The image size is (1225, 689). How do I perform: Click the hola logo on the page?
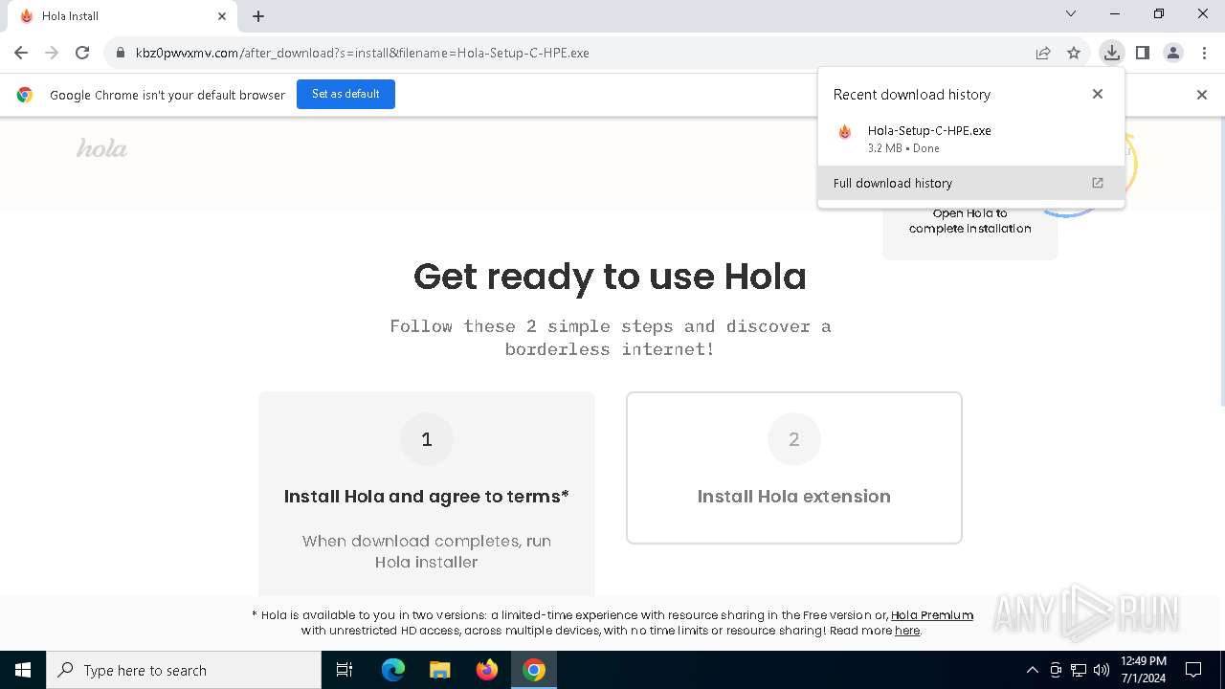101,148
